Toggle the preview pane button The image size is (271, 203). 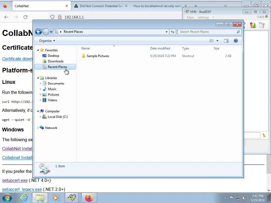[x=226, y=41]
